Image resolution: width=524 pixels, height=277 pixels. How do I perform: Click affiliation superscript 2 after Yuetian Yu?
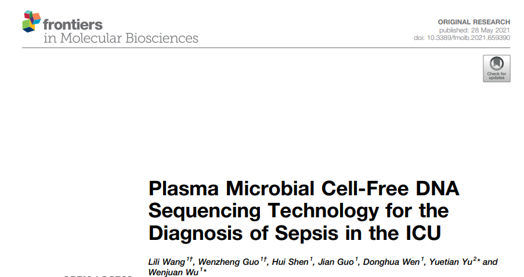(x=475, y=259)
